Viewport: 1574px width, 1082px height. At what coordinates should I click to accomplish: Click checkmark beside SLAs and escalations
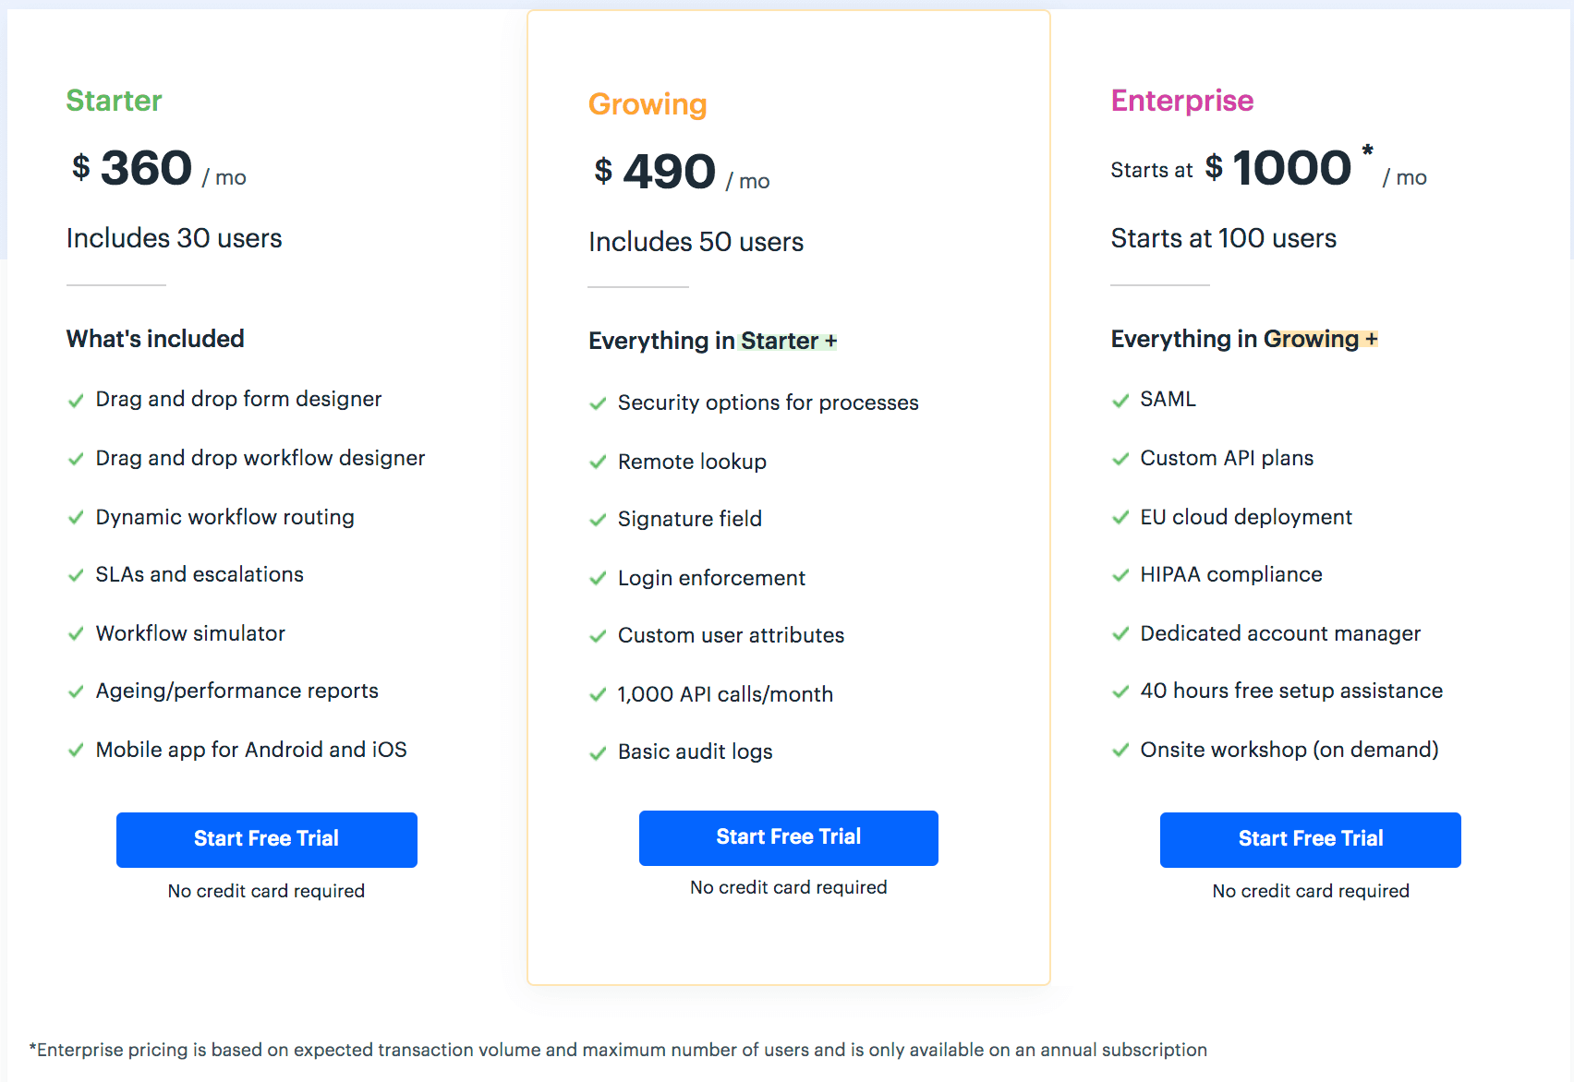coord(76,576)
